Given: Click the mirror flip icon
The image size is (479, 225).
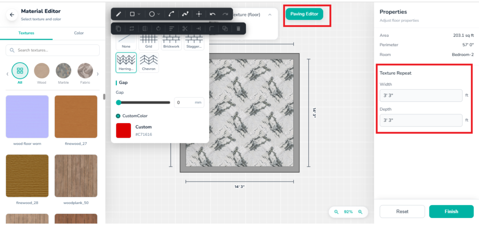Looking at the screenshot, I should 145,28.
